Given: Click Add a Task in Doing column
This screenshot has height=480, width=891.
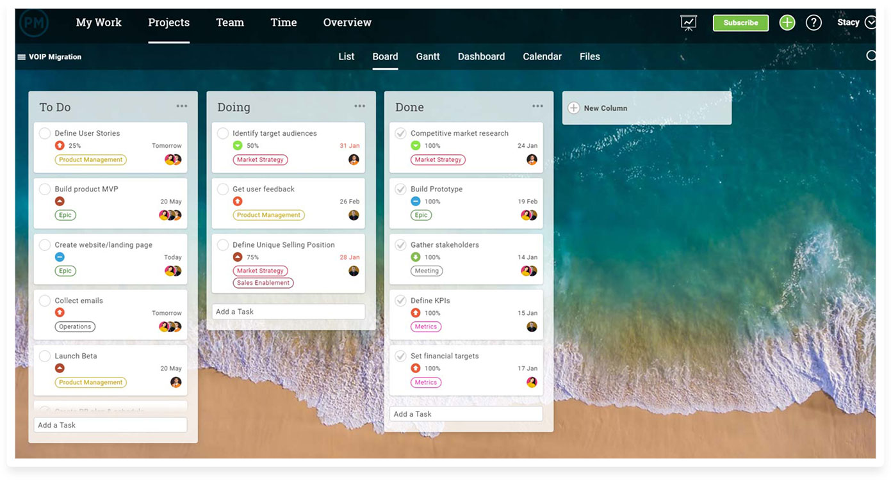Looking at the screenshot, I should [x=288, y=312].
